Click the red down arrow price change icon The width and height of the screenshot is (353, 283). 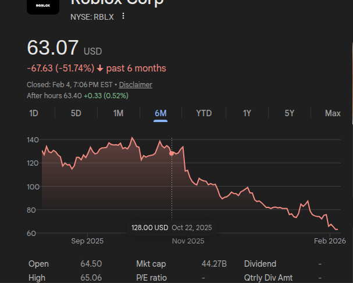tap(100, 69)
